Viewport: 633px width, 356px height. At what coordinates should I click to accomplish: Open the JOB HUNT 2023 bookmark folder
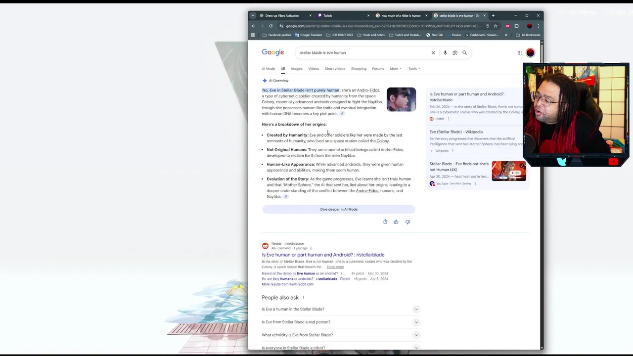tap(339, 35)
